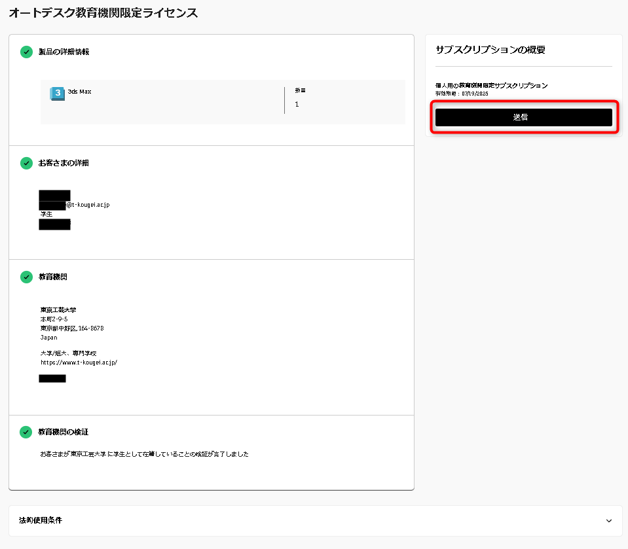This screenshot has height=549, width=628.
Task: Click the green check beside 教育機関 heading
Action: [26, 277]
